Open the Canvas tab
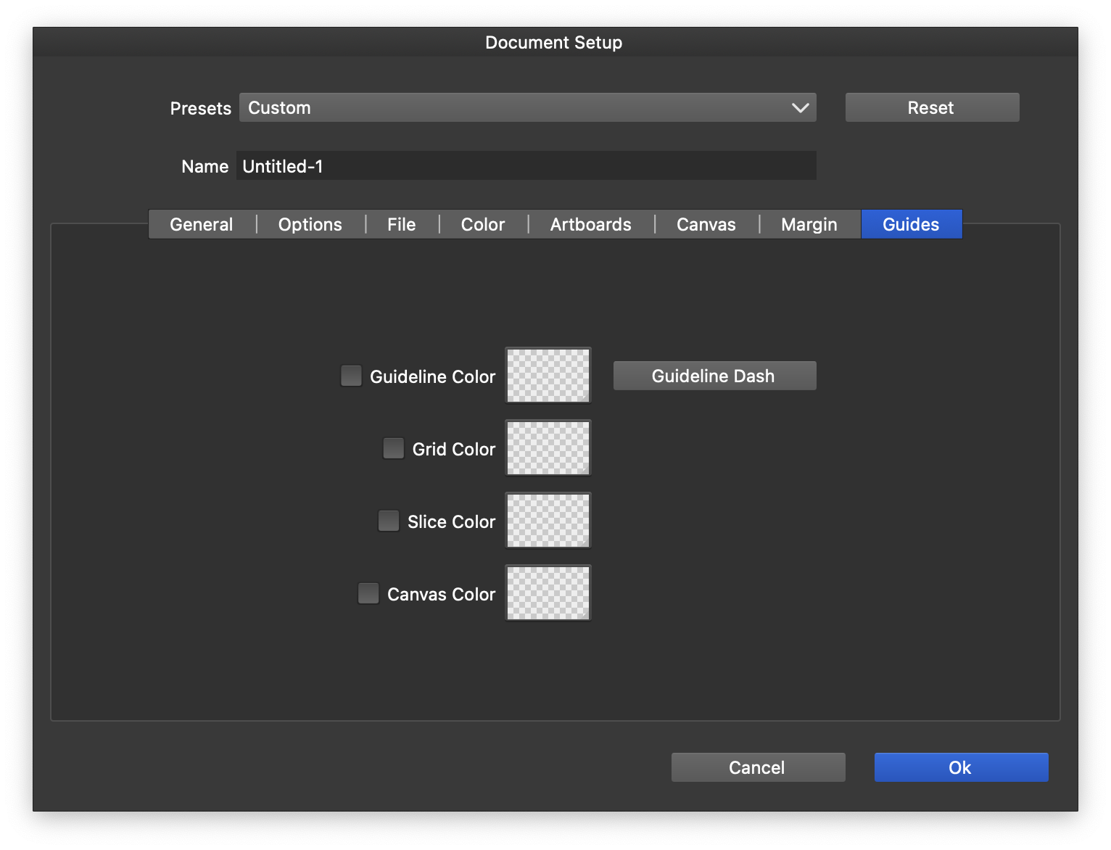Image resolution: width=1111 pixels, height=850 pixels. pyautogui.click(x=706, y=224)
